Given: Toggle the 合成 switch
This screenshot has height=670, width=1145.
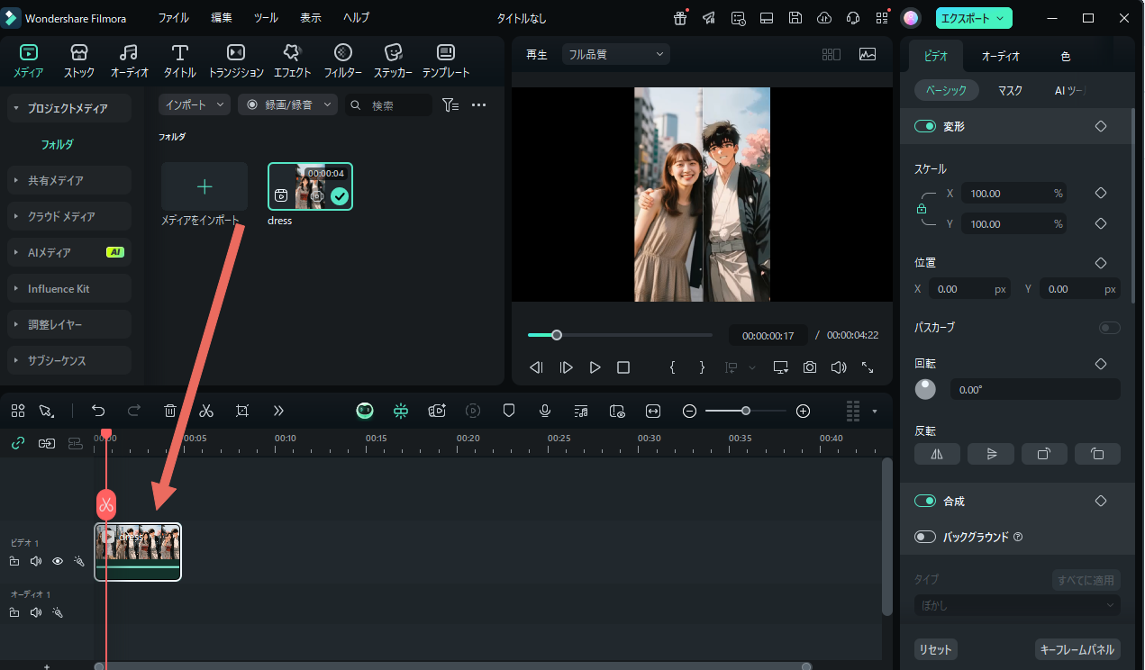Looking at the screenshot, I should point(925,501).
